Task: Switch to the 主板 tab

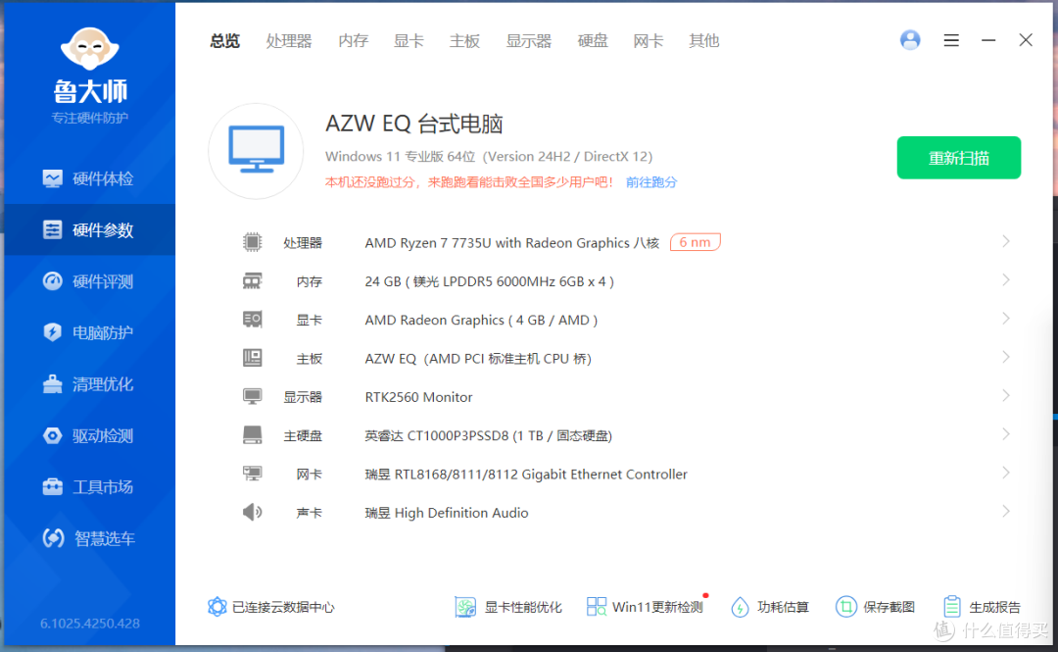Action: 465,41
